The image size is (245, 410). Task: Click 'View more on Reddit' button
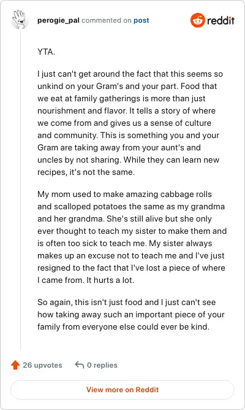click(123, 390)
